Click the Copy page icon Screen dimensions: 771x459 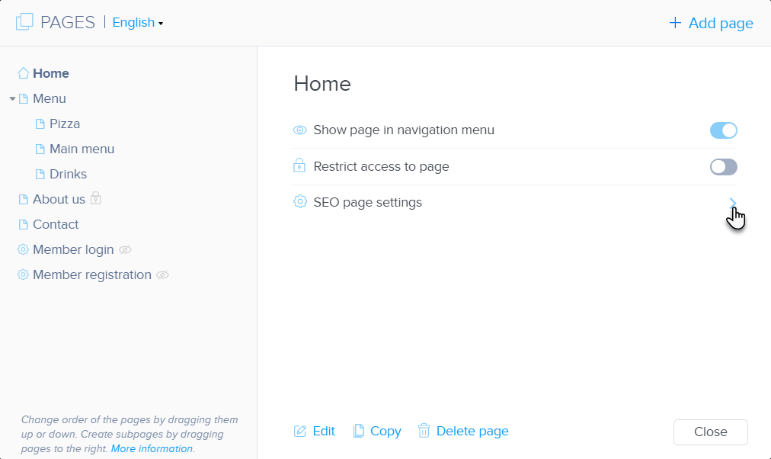point(359,432)
